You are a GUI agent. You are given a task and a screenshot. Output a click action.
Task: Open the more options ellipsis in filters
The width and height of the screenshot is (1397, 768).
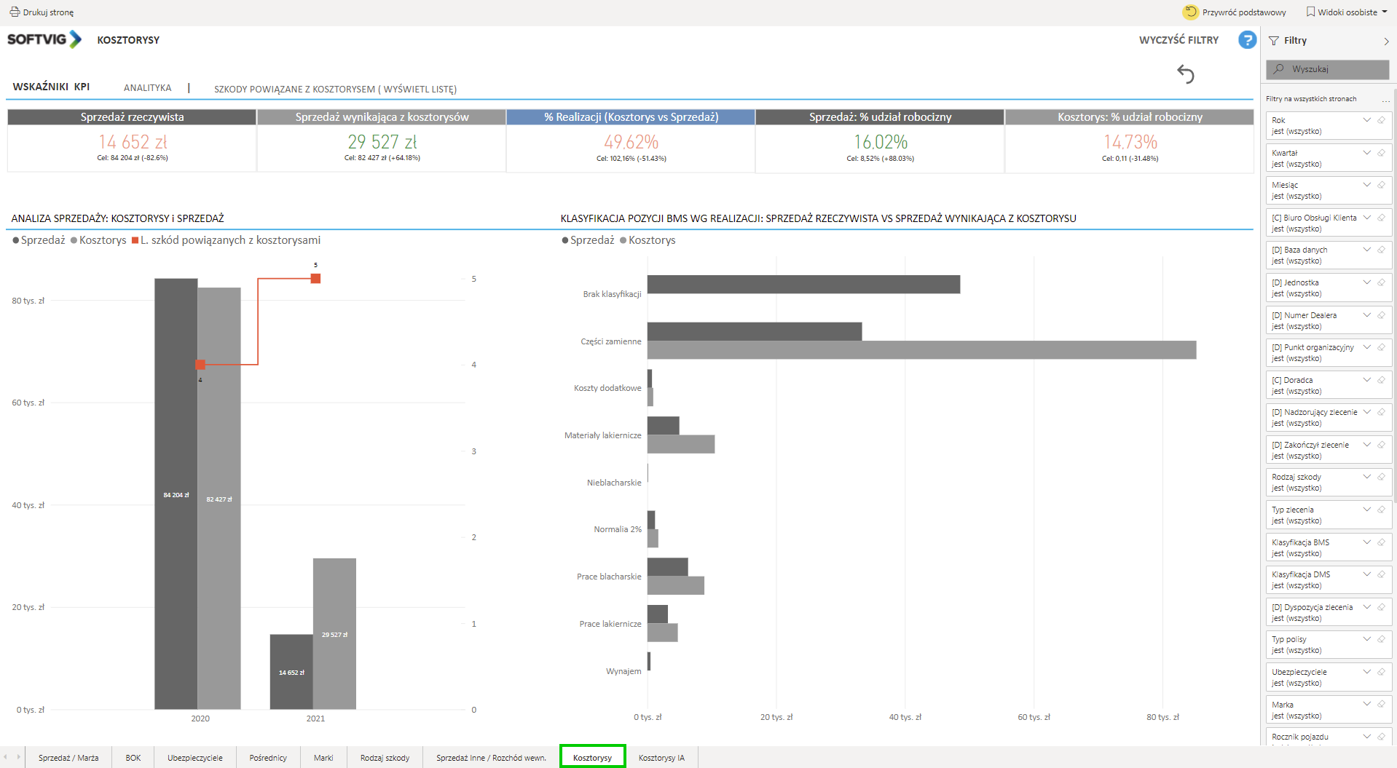click(x=1385, y=100)
